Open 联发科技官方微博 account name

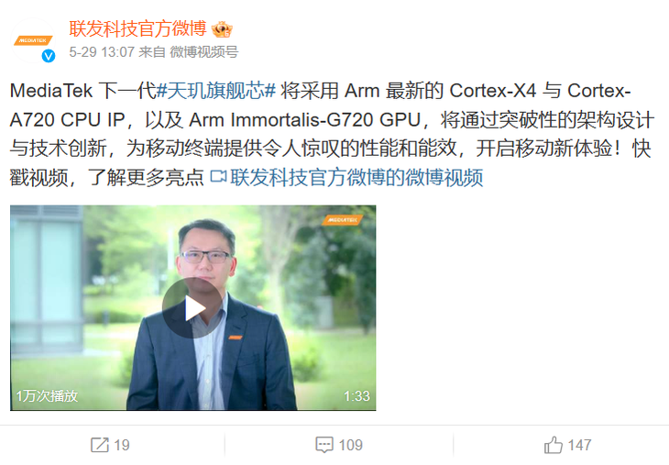pyautogui.click(x=137, y=28)
